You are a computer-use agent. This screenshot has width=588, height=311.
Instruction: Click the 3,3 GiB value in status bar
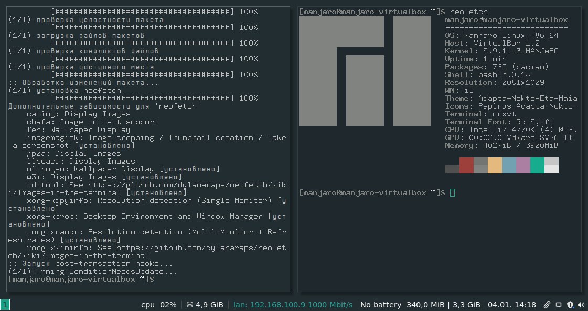pyautogui.click(x=466, y=305)
